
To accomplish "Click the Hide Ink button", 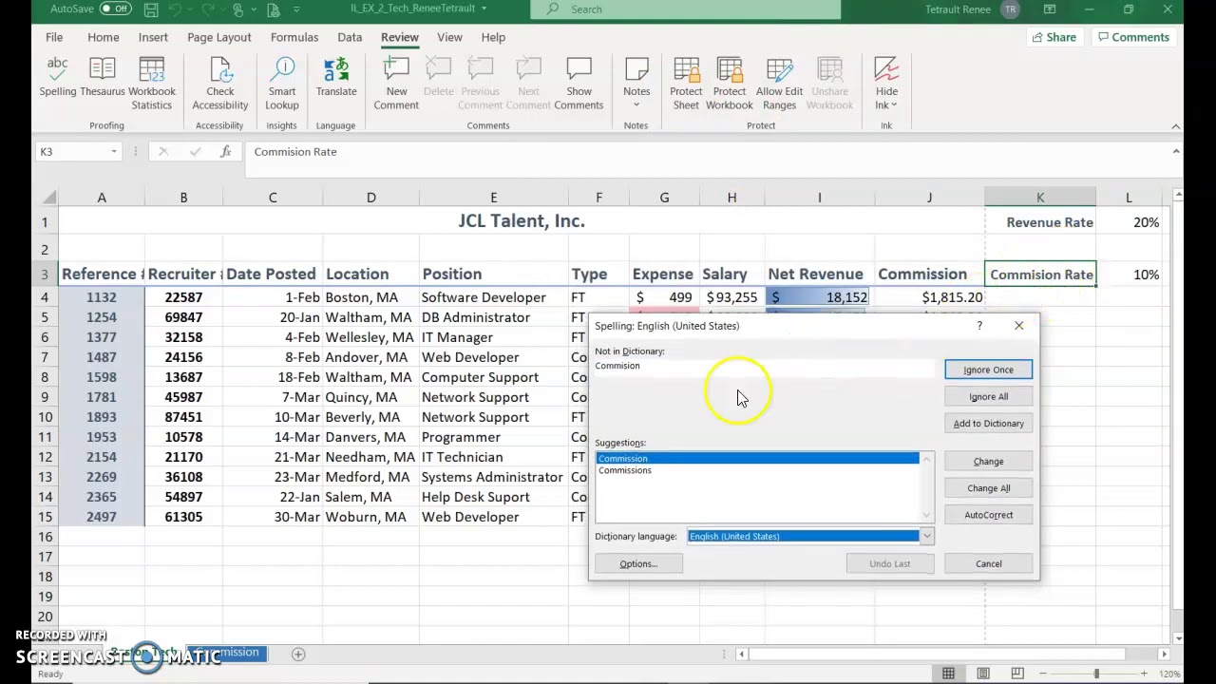I will click(x=886, y=84).
